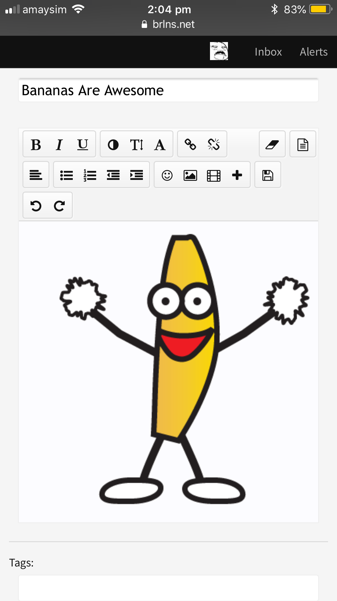This screenshot has width=337, height=601.
Task: Open the font size option
Action: [137, 145]
